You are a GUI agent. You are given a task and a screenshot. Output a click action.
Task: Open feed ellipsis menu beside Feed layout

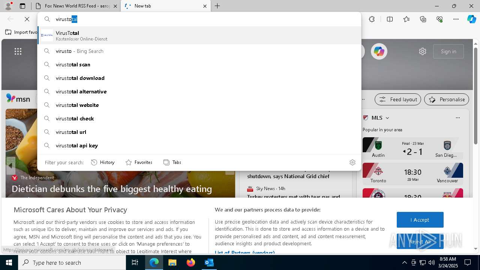pos(363,99)
